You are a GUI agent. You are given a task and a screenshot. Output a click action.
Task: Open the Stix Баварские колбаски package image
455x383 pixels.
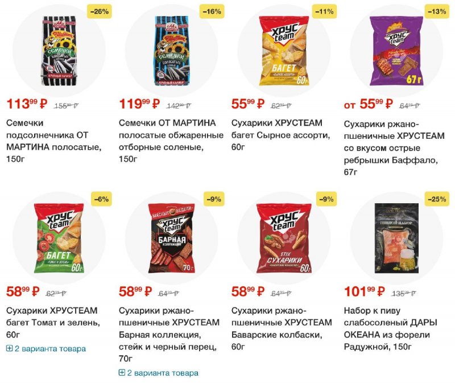[284, 238]
